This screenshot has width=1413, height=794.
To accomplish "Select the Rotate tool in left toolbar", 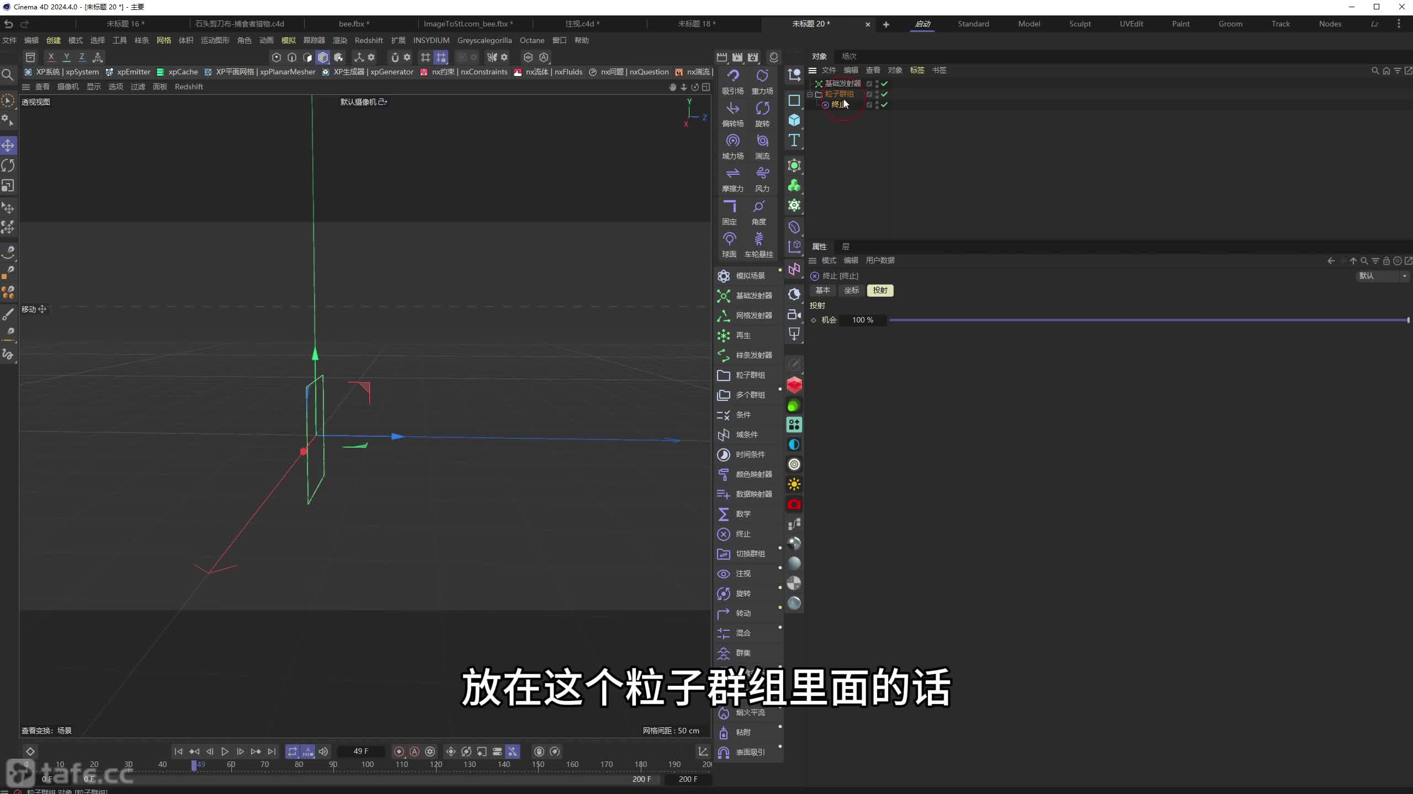I will click(x=8, y=165).
